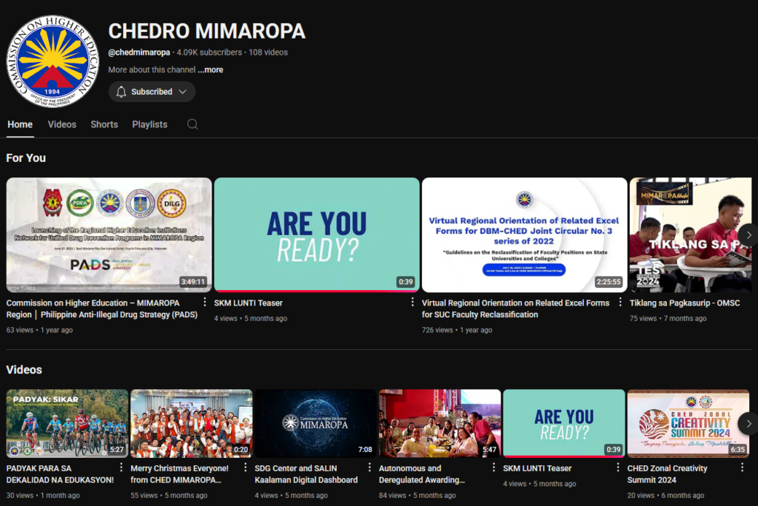The height and width of the screenshot is (506, 758).
Task: Play the Creativity Summit 2024 thumbnail
Action: [688, 424]
